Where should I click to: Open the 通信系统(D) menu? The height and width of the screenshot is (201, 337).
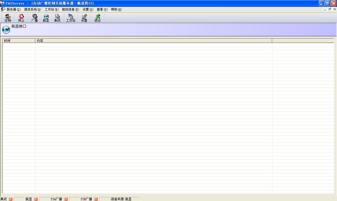click(32, 9)
